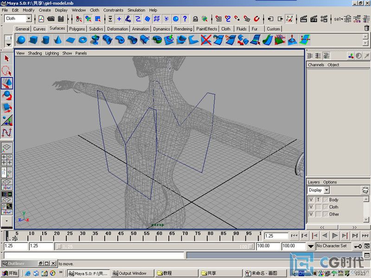371x278 pixels.
Task: Start an IPR render
Action: tap(314, 19)
